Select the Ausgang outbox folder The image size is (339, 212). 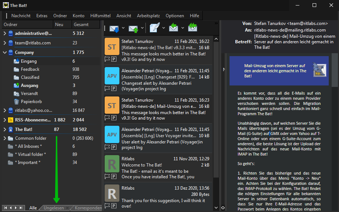(x=29, y=85)
